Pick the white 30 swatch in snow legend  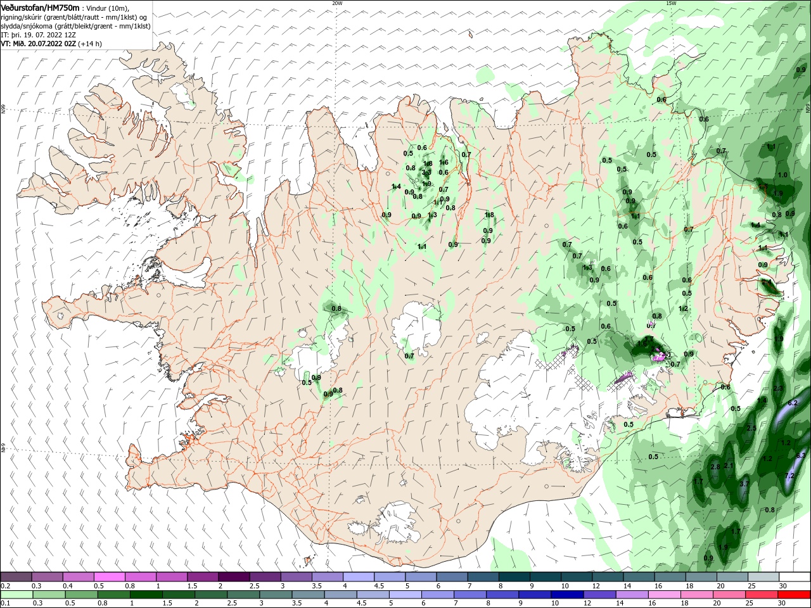(x=794, y=577)
